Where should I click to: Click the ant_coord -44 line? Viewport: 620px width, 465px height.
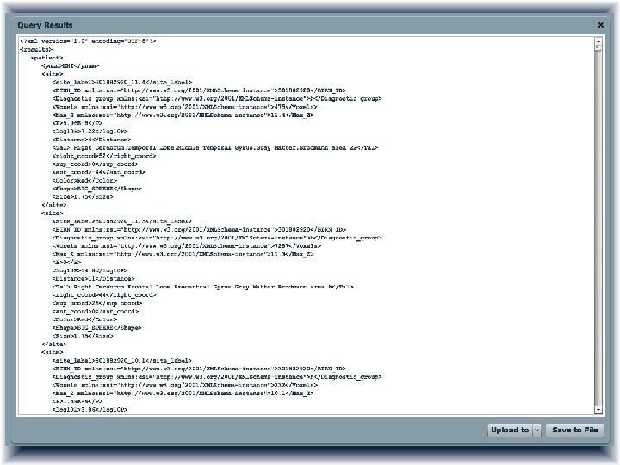[98, 172]
